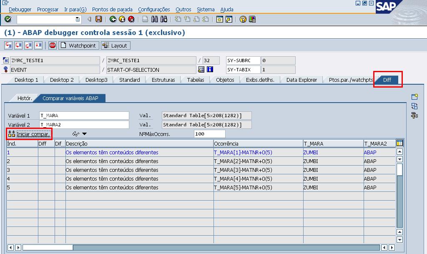This screenshot has height=254, width=427.
Task: Select the Histór. subtab
Action: coord(25,98)
